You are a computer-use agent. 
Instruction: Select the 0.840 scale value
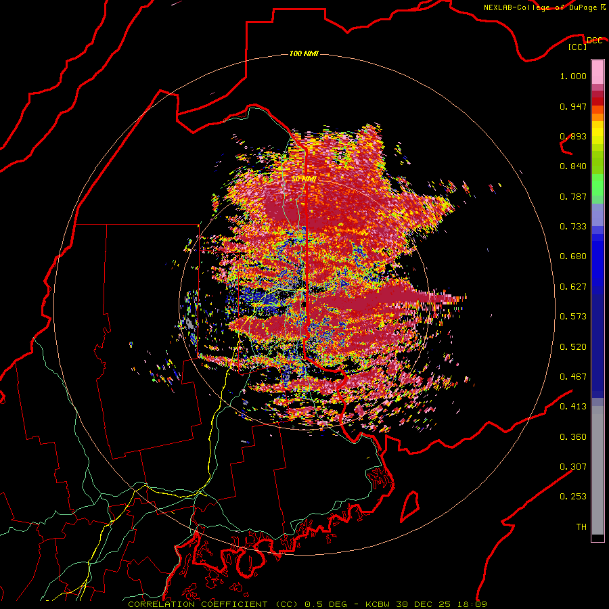[x=573, y=166]
